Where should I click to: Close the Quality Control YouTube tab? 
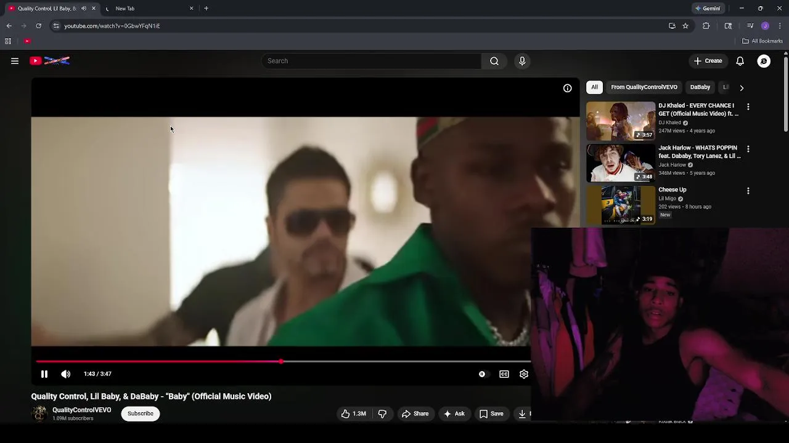[94, 9]
